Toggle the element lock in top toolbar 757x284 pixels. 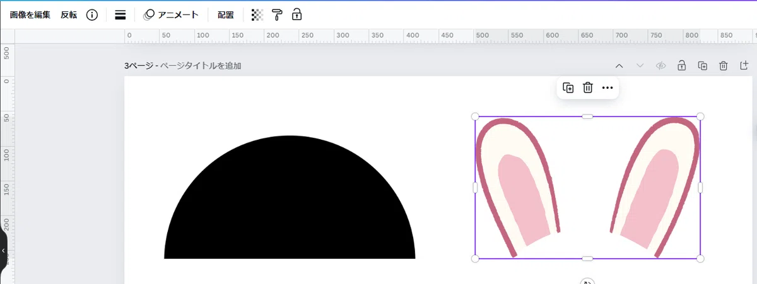coord(296,14)
